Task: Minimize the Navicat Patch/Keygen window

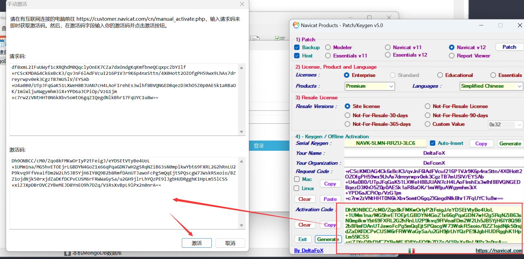Action: pyautogui.click(x=481, y=25)
